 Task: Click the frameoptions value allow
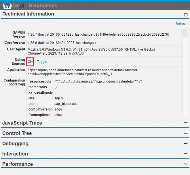[x=58, y=115]
